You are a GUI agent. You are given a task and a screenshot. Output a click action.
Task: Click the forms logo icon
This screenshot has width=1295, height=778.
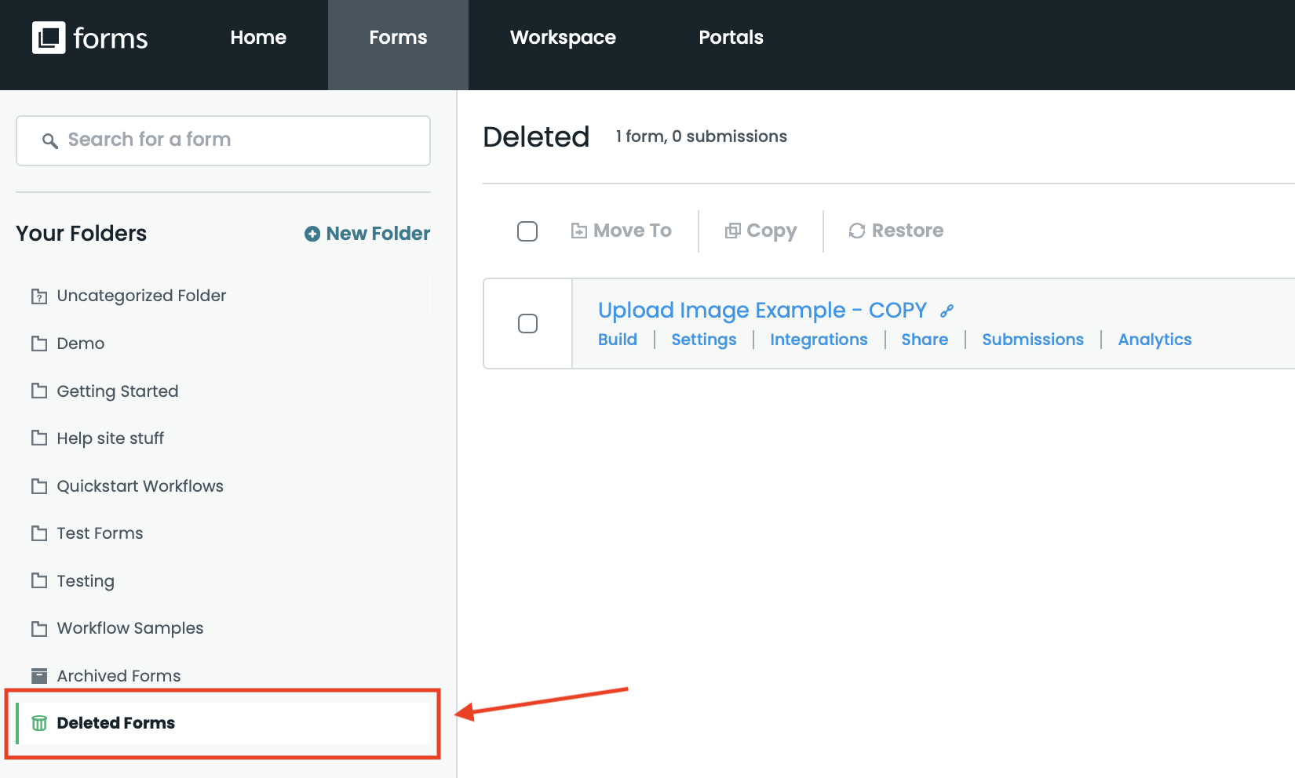[49, 38]
